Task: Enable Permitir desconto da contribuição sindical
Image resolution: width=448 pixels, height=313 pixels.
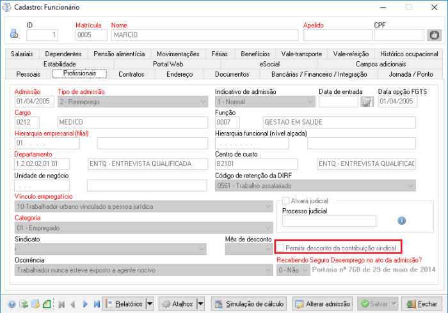Action: pos(280,247)
